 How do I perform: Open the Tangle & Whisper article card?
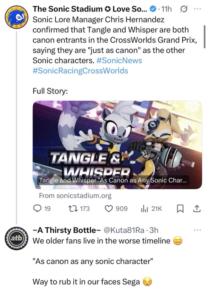(x=117, y=144)
